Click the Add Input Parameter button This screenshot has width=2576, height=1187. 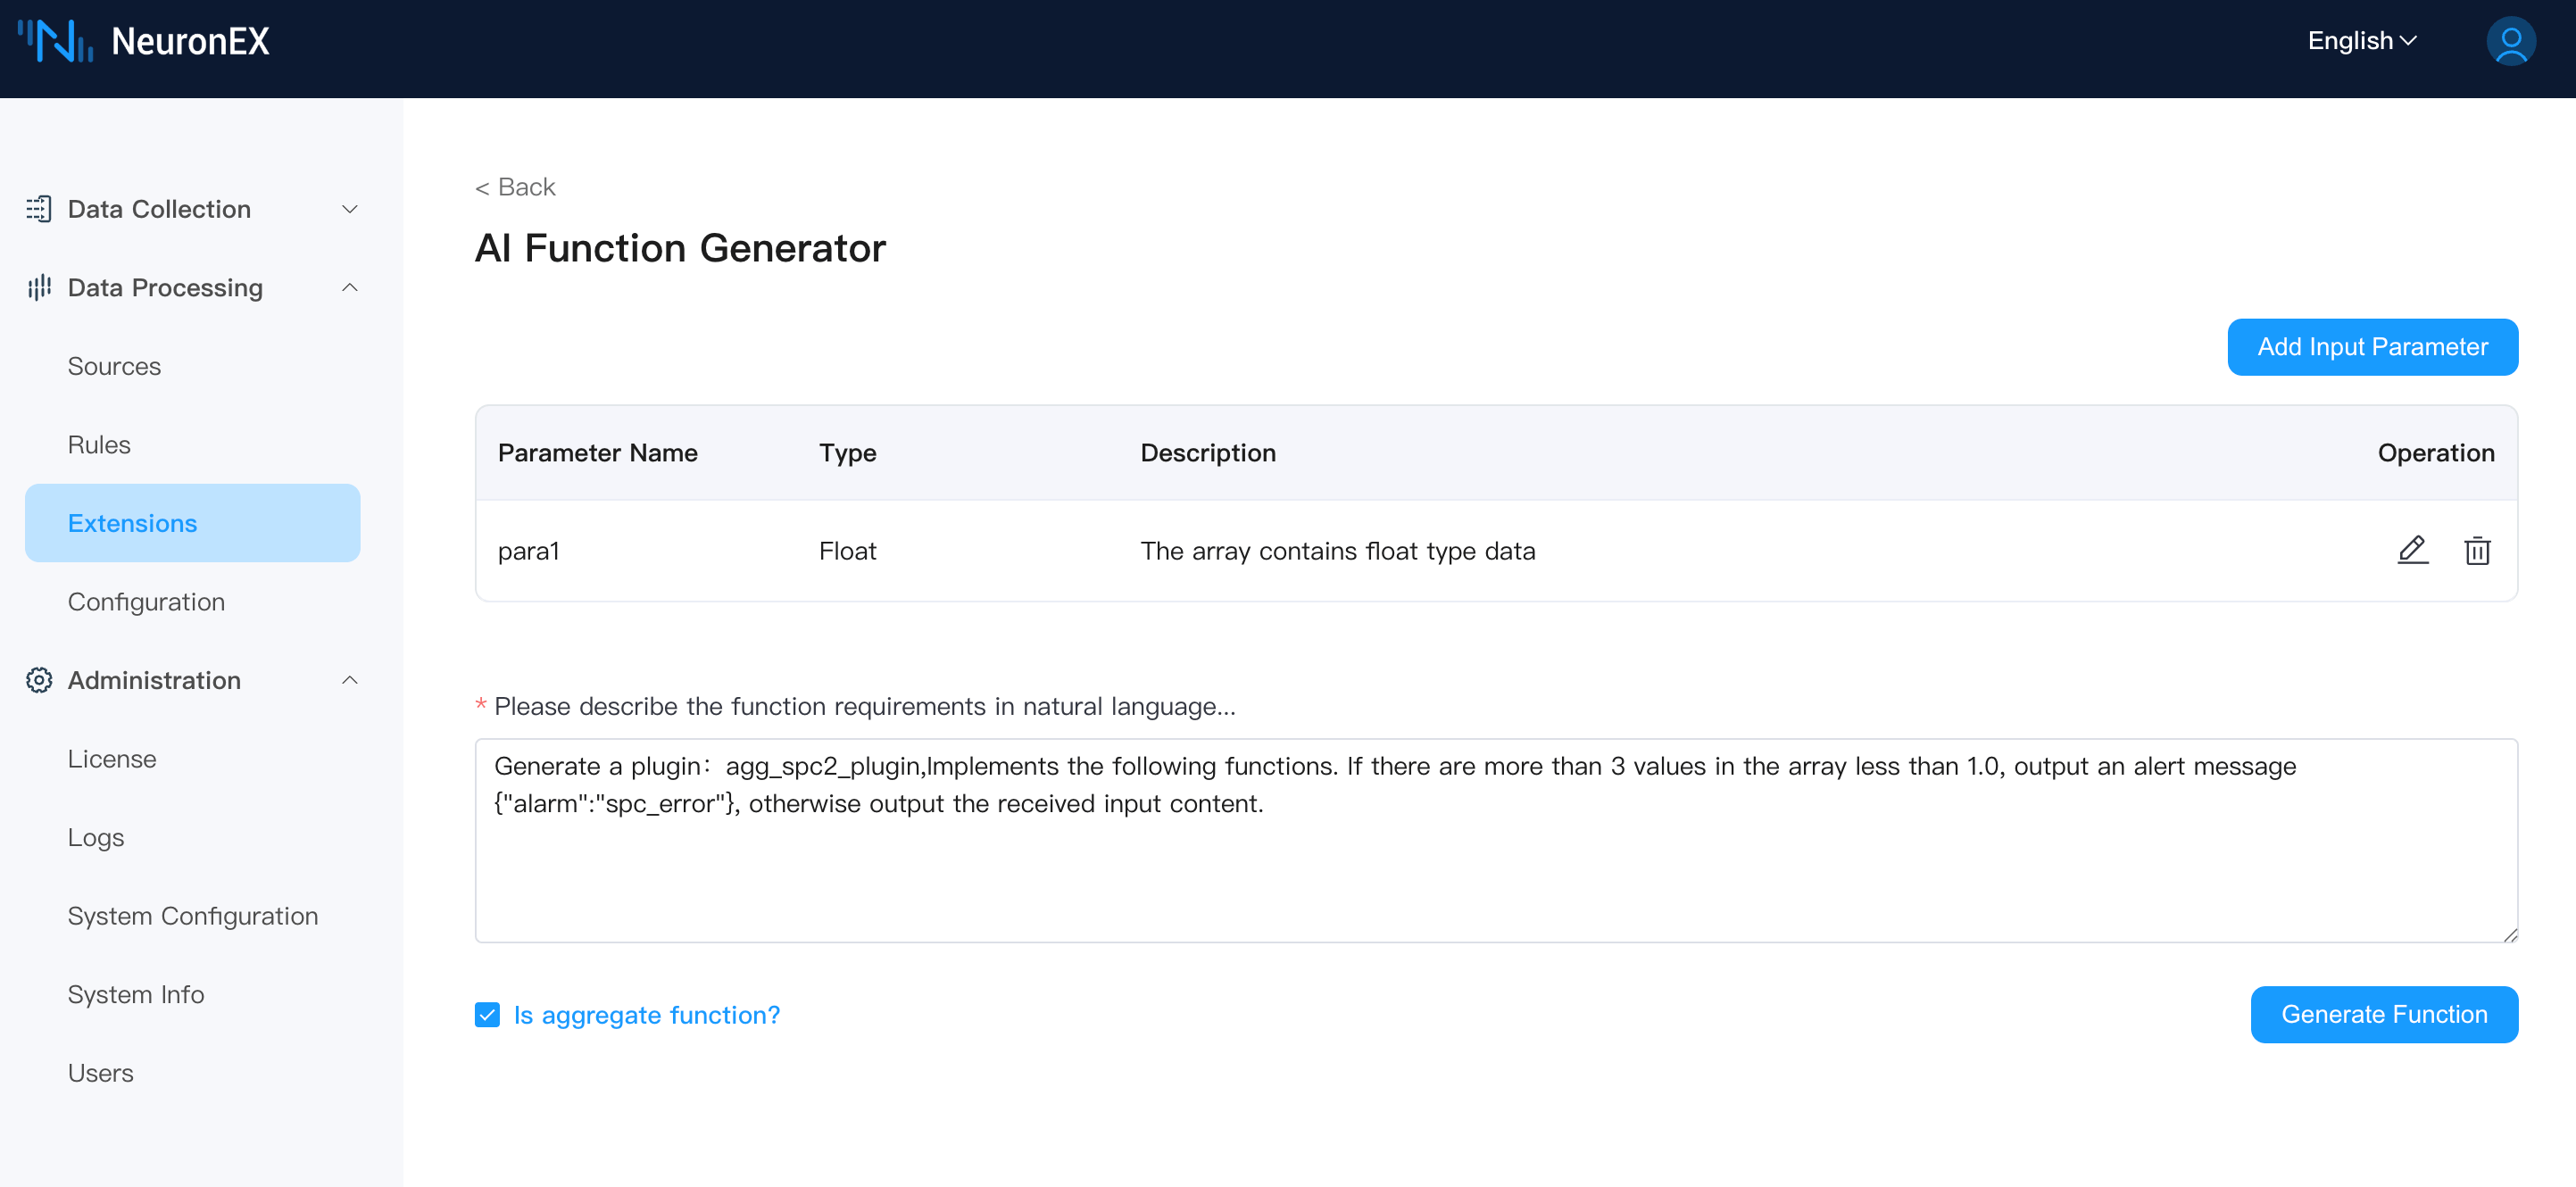(x=2372, y=347)
